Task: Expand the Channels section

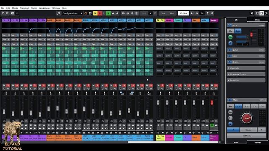Action: (246, 68)
